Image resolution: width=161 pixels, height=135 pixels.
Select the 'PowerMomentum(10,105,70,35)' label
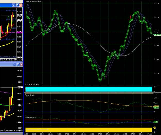point(37,130)
